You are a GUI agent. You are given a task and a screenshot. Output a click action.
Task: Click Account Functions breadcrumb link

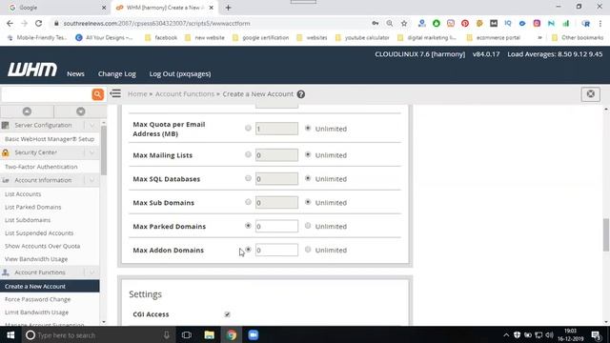185,94
